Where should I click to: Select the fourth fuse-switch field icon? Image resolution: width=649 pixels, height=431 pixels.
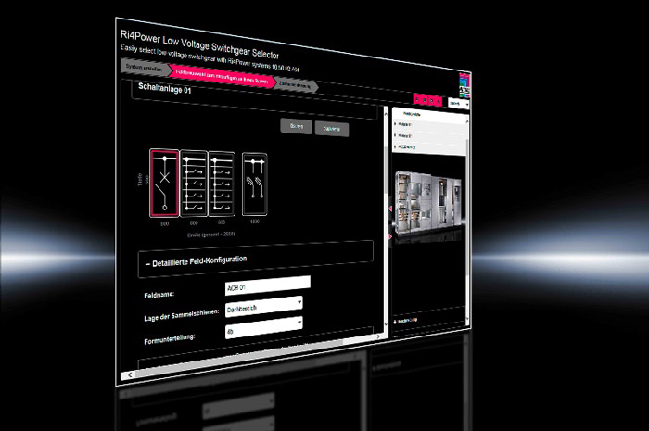click(x=254, y=186)
